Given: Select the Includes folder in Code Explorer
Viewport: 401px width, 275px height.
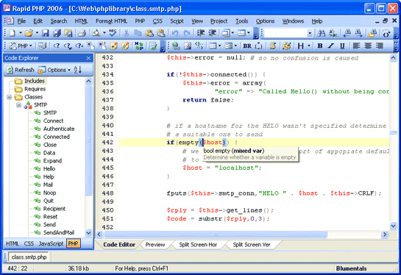Looking at the screenshot, I should coord(35,81).
